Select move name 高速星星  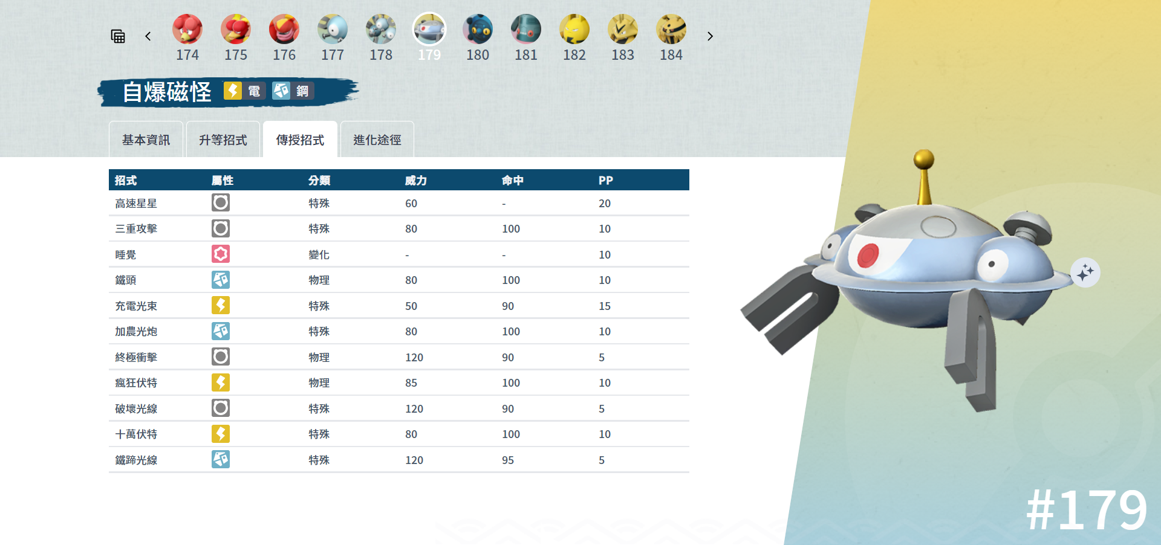[x=136, y=204]
